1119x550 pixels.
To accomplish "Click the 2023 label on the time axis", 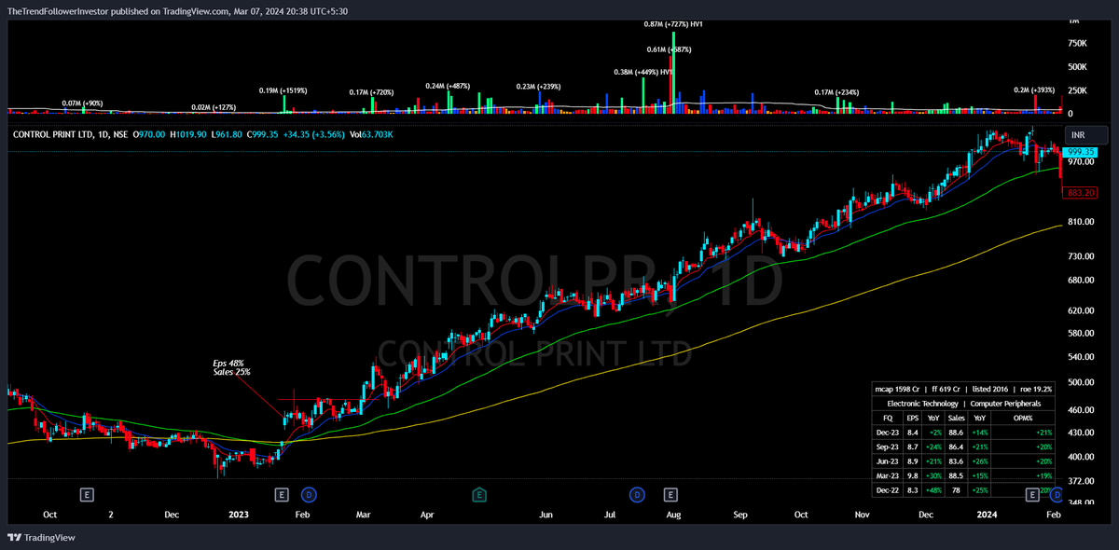I will (x=238, y=514).
